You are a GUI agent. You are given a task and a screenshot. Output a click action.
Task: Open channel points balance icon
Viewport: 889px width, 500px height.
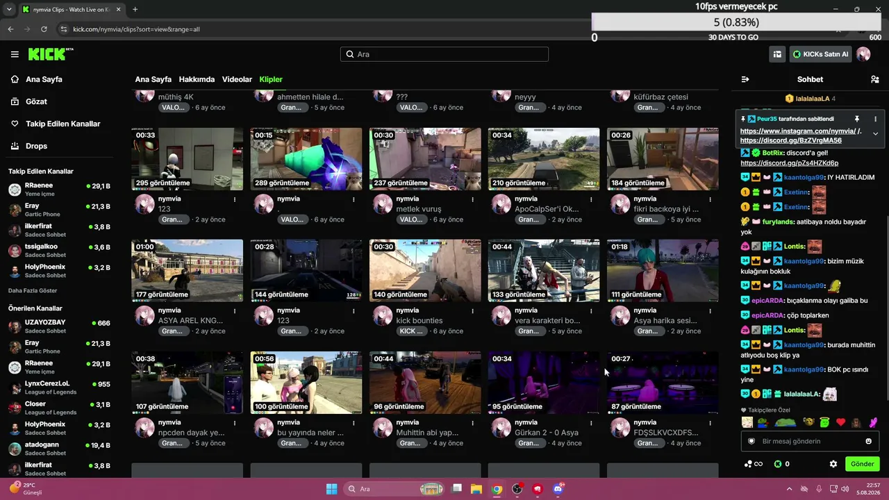754,464
